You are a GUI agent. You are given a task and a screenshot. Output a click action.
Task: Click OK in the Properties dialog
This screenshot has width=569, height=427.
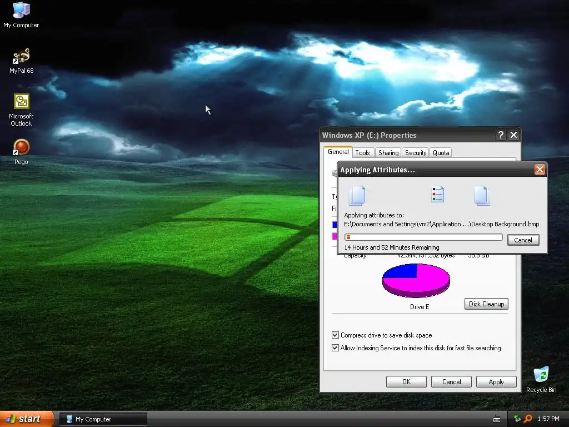(406, 381)
